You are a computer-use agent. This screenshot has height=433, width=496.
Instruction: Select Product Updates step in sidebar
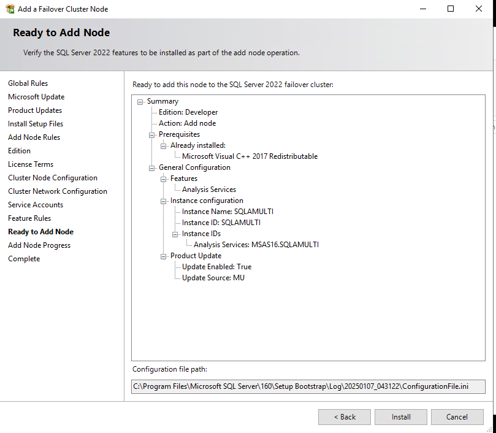coord(35,110)
